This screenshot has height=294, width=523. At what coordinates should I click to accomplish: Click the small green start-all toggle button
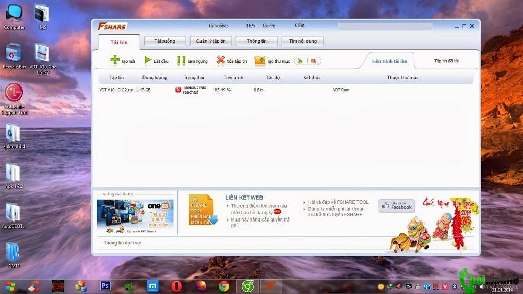coord(301,61)
